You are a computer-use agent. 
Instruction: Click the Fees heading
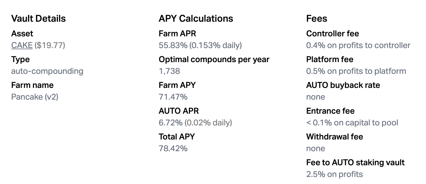point(317,18)
